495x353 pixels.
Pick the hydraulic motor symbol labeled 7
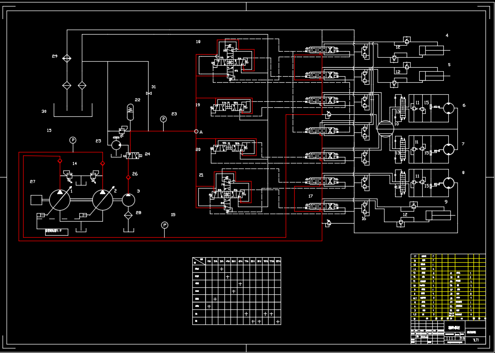[449, 149]
